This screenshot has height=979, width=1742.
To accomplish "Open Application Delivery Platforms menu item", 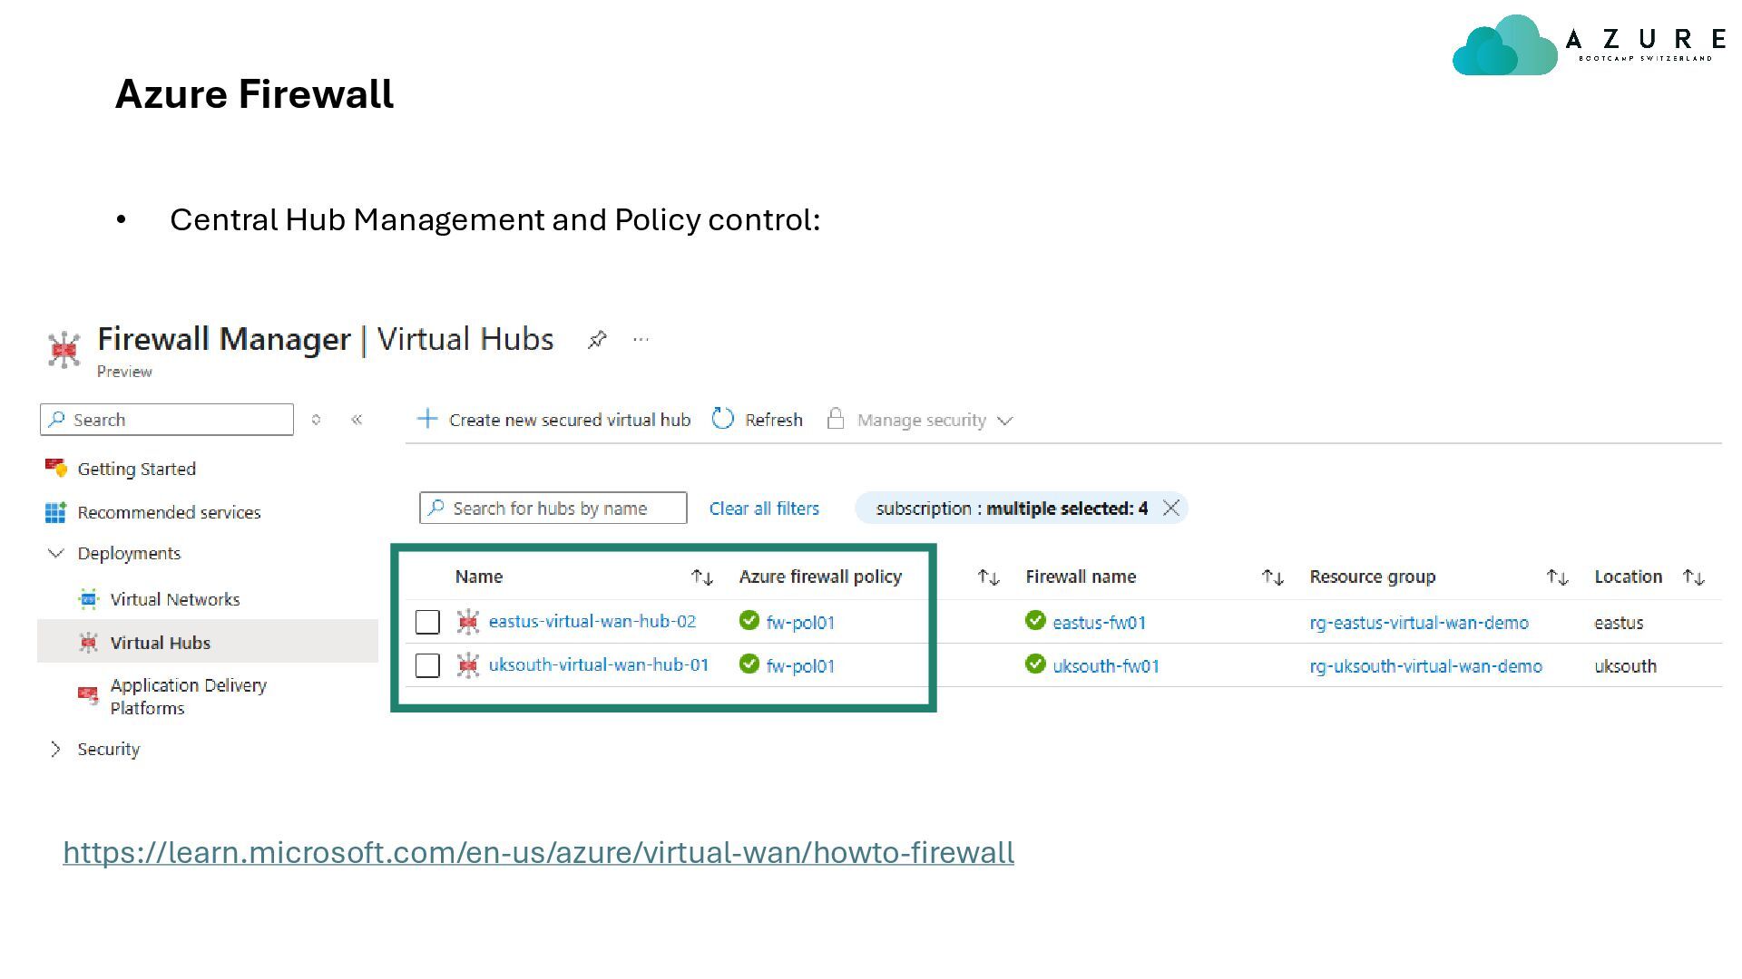I will [189, 696].
